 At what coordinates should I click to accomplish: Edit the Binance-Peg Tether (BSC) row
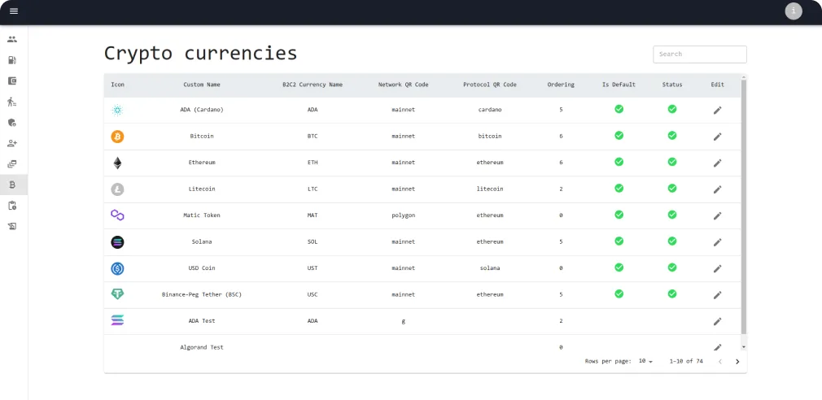(x=717, y=295)
